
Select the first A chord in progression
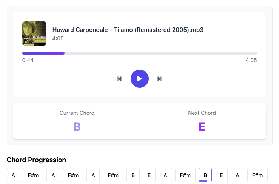[13, 175]
